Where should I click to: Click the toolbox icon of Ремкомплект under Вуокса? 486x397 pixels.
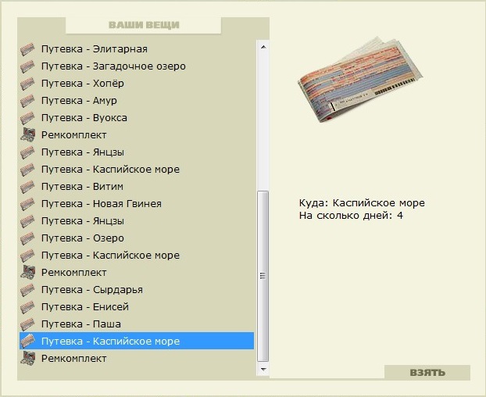click(27, 135)
